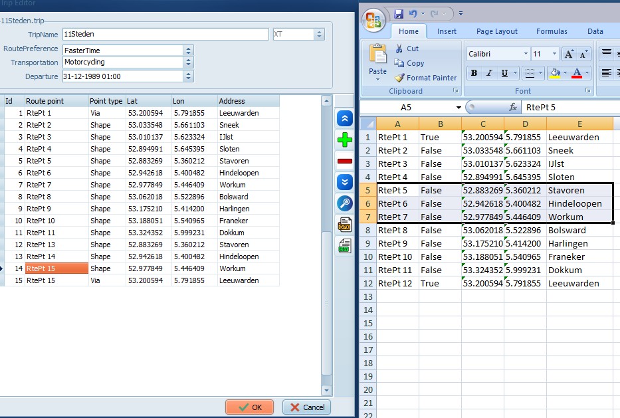
Task: Pick the yellow fill color swatch
Action: (x=555, y=73)
